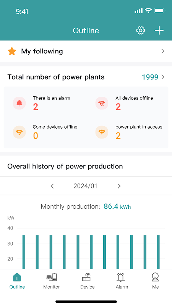Tap the red alarm bell icon
This screenshot has height=307, width=172.
[19, 103]
